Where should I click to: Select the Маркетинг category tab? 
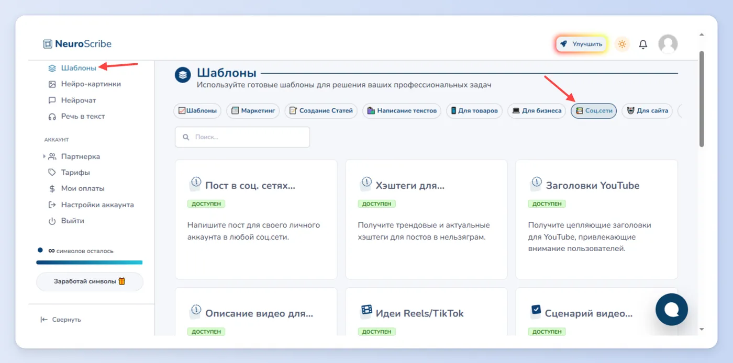point(253,111)
